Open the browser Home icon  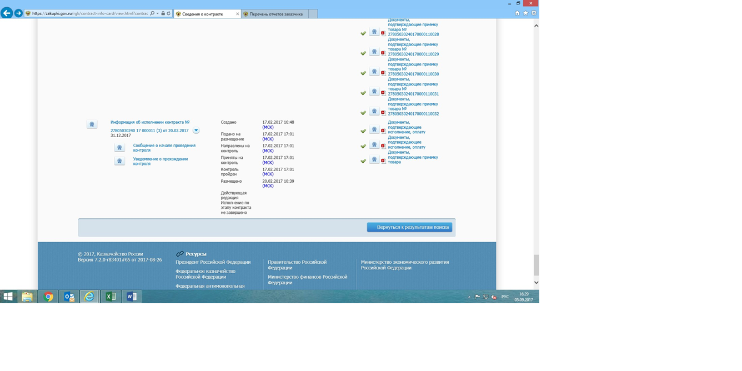tap(518, 13)
